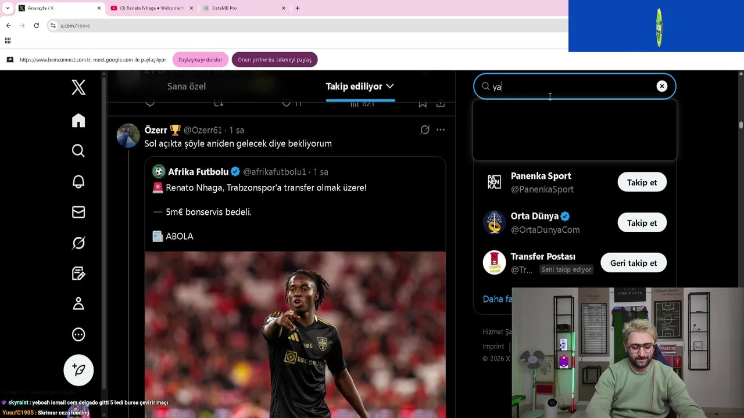
Task: Switch to Renato Nhaga YouTube tab
Action: pos(152,8)
